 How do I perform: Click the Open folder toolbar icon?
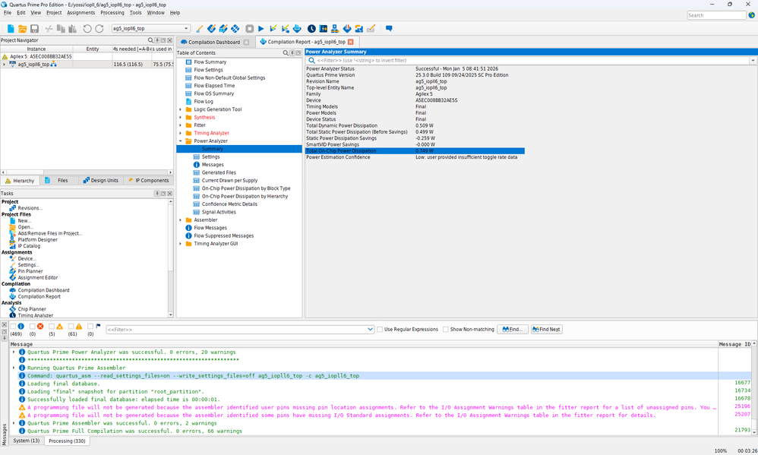pyautogui.click(x=23, y=29)
